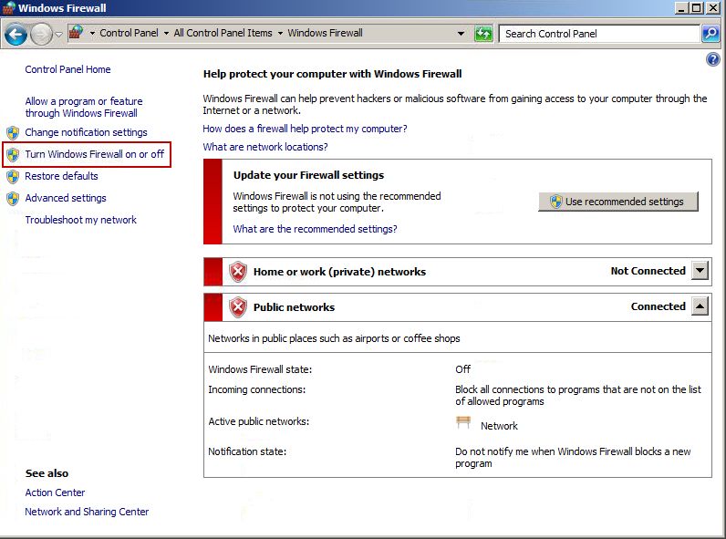This screenshot has height=539, width=726.
Task: Click red shield icon for Public networks
Action: click(238, 307)
